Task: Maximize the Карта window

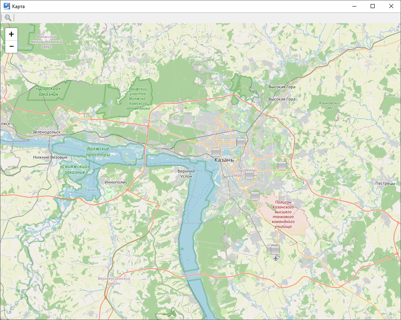Action: pos(373,6)
